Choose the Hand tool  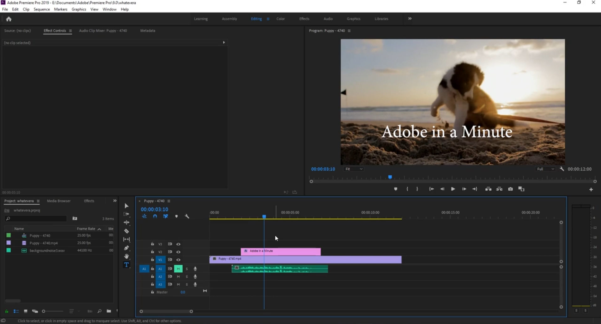point(127,257)
